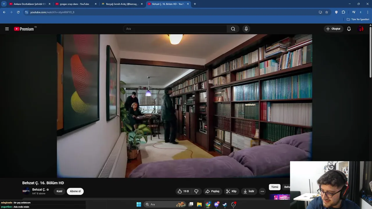
Task: Open YouTube notifications bell
Action: (349, 29)
